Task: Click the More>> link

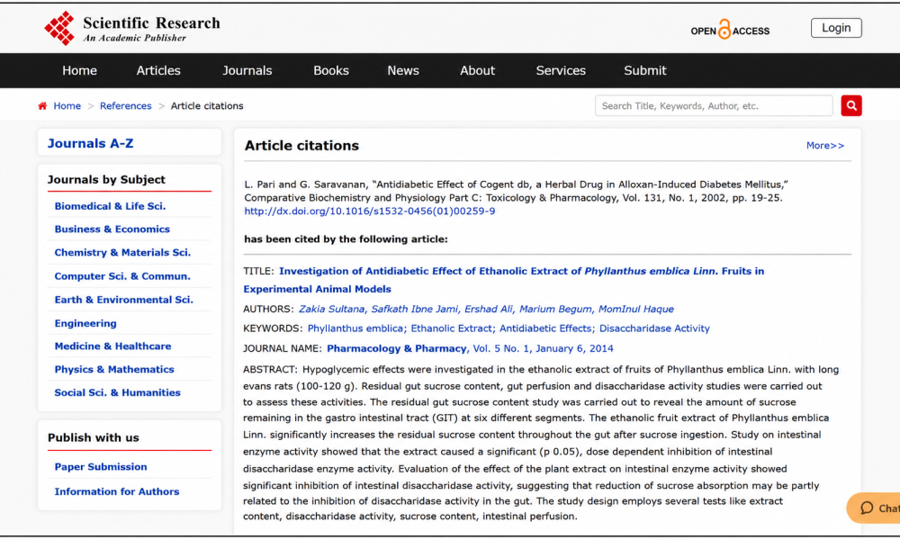Action: click(x=824, y=146)
